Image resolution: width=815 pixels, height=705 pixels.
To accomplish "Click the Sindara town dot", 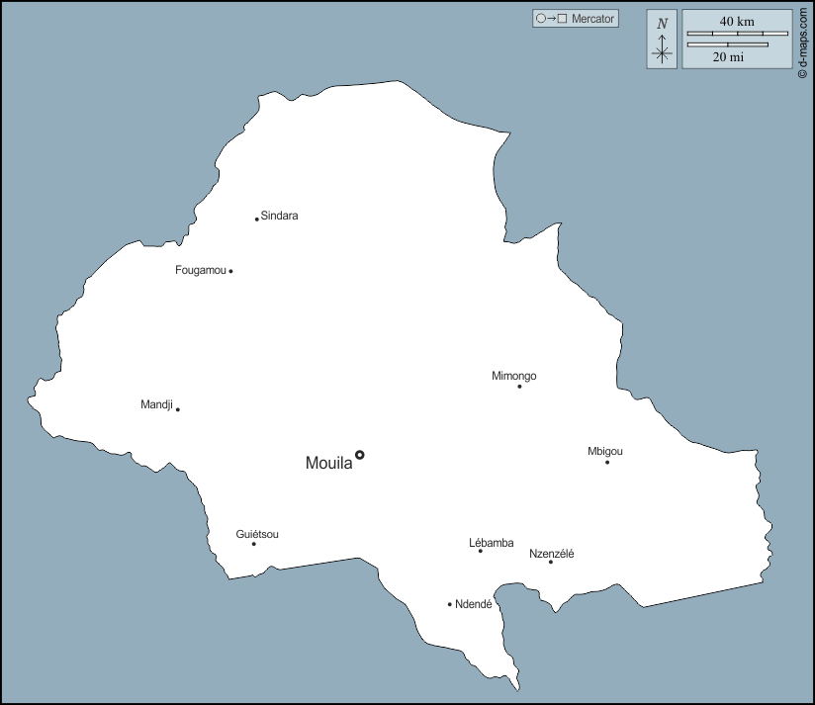I will (x=256, y=218).
